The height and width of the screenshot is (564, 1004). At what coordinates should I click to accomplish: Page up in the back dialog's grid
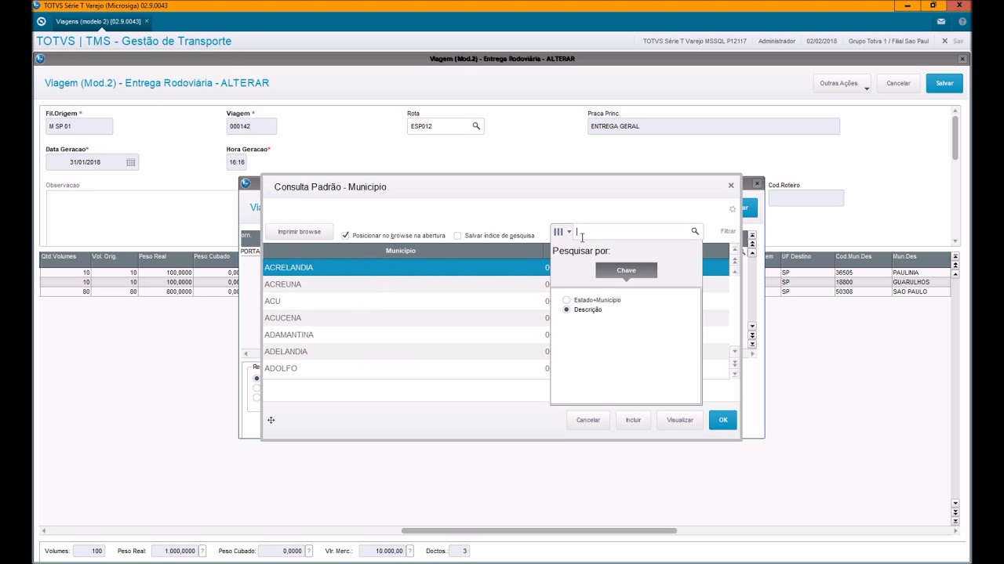click(752, 244)
